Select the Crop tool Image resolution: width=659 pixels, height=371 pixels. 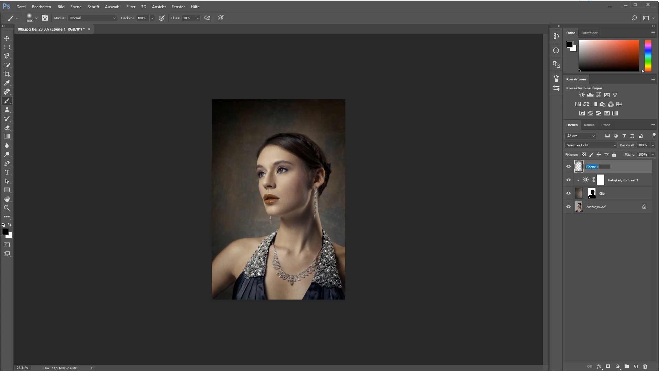click(7, 74)
